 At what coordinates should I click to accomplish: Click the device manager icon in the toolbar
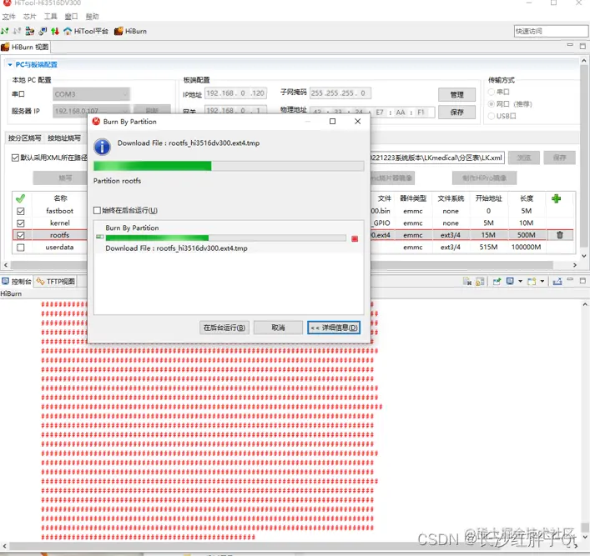30,31
